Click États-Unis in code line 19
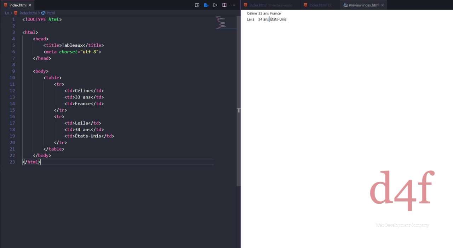Image resolution: width=453 pixels, height=248 pixels. (x=88, y=136)
